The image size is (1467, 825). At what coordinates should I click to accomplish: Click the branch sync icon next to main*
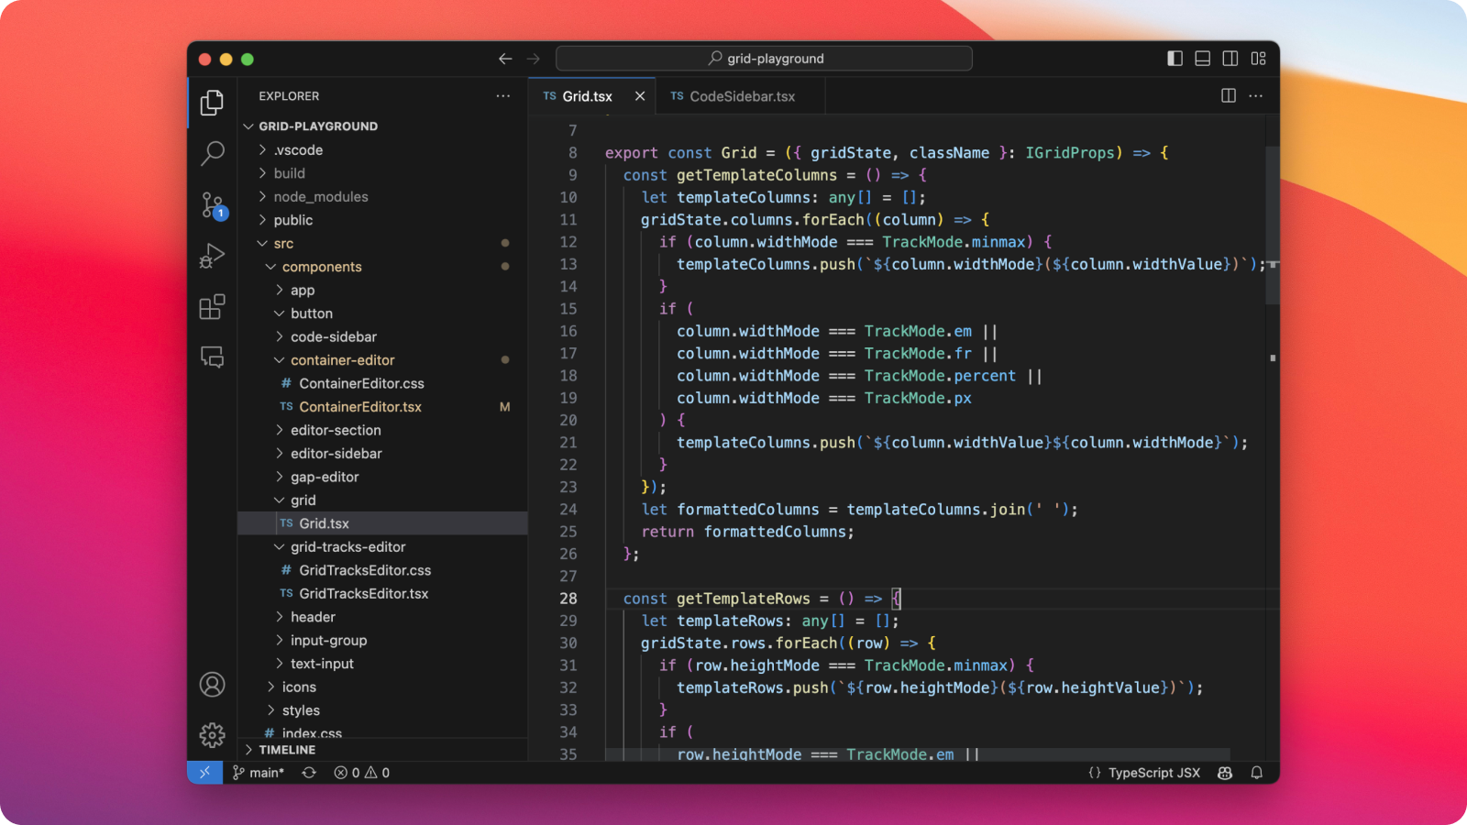[x=309, y=773]
